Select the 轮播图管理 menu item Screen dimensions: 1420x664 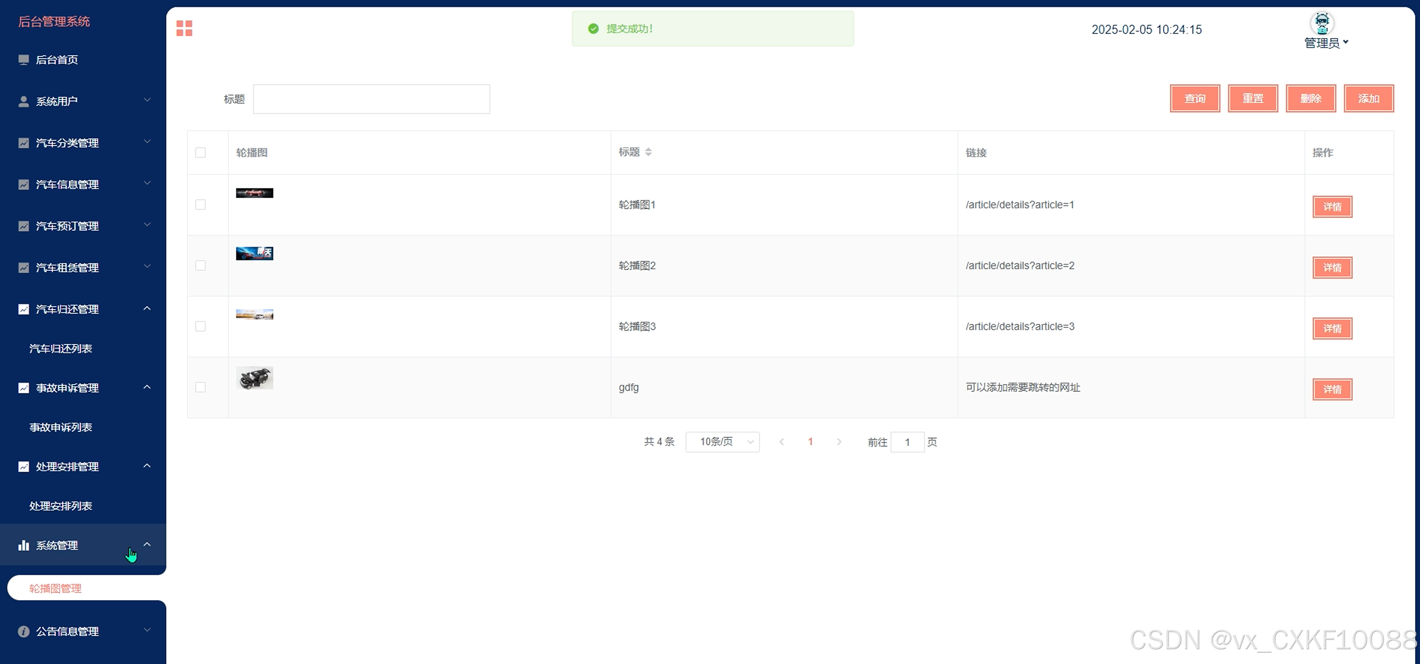click(55, 589)
